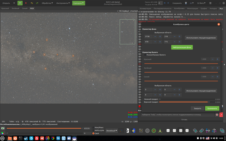Click the red record button in toolbar
The height and width of the screenshot is (141, 226).
[x=26, y=3]
